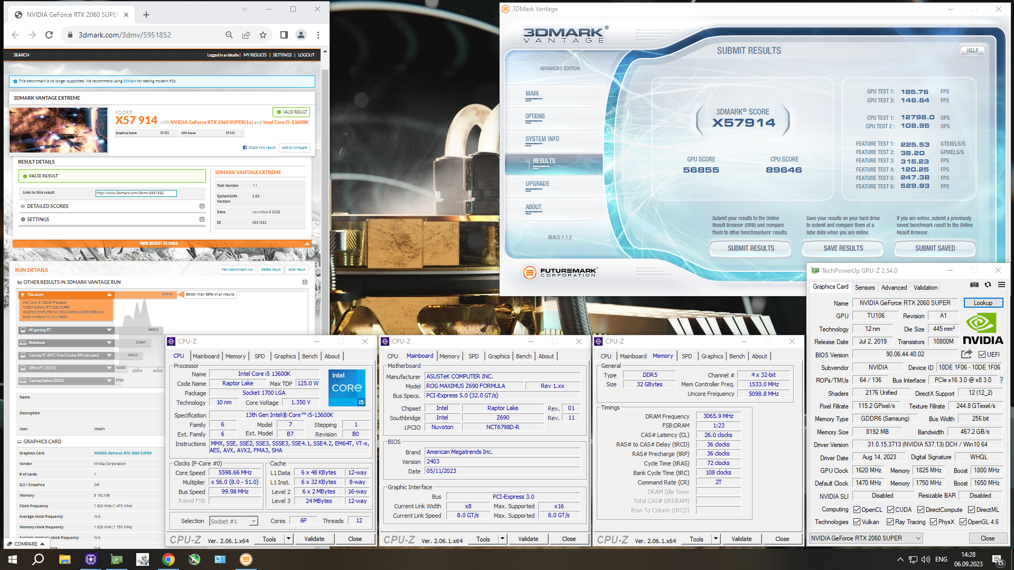Screen dimensions: 1014x570
Task: Click Validate in the CPU-Z Memory window
Action: click(x=741, y=539)
